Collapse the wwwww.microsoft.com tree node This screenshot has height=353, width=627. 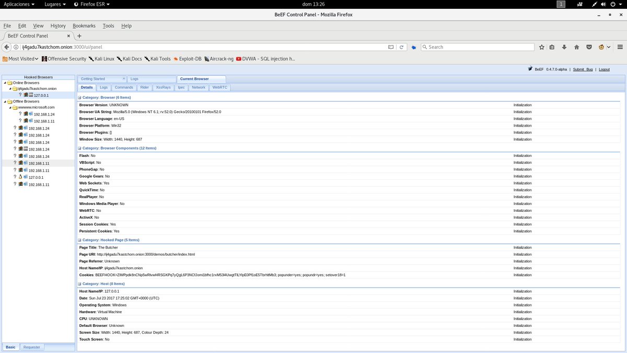10,107
